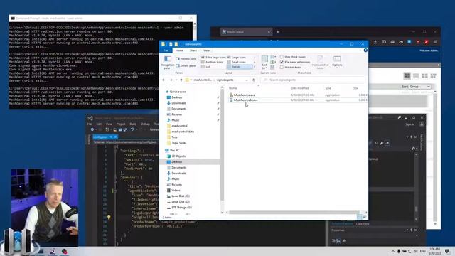Select Large icons layout
Image resolution: width=455 pixels, height=256 pixels.
(x=237, y=58)
